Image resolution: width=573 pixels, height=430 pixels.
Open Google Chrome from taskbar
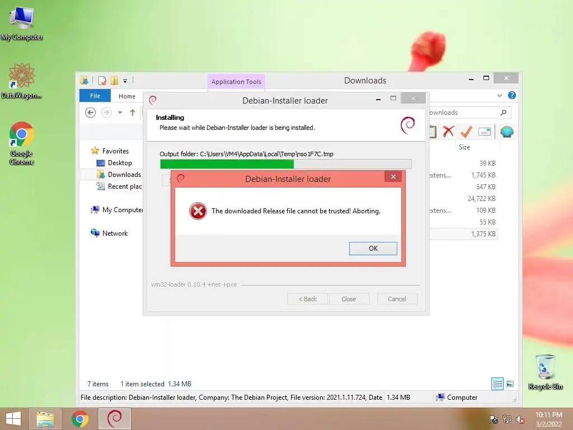[x=79, y=419]
